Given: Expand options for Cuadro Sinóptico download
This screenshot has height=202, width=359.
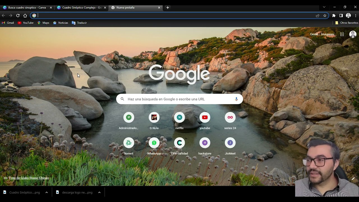Looking at the screenshot, I should point(47,192).
